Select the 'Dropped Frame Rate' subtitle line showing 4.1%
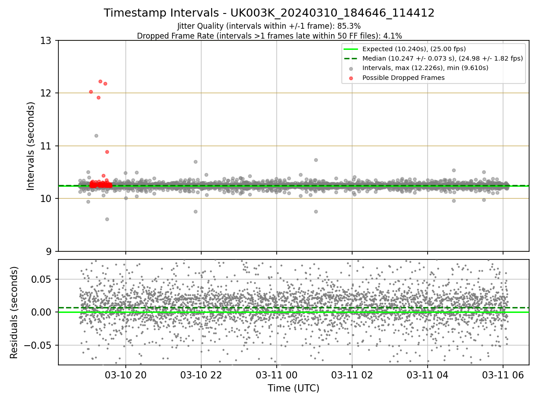Image resolution: width=539 pixels, height=404 pixels. (x=269, y=36)
